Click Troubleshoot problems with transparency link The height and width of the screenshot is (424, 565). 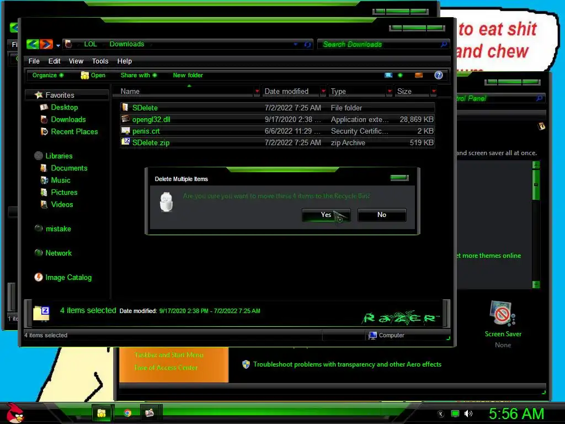347,364
